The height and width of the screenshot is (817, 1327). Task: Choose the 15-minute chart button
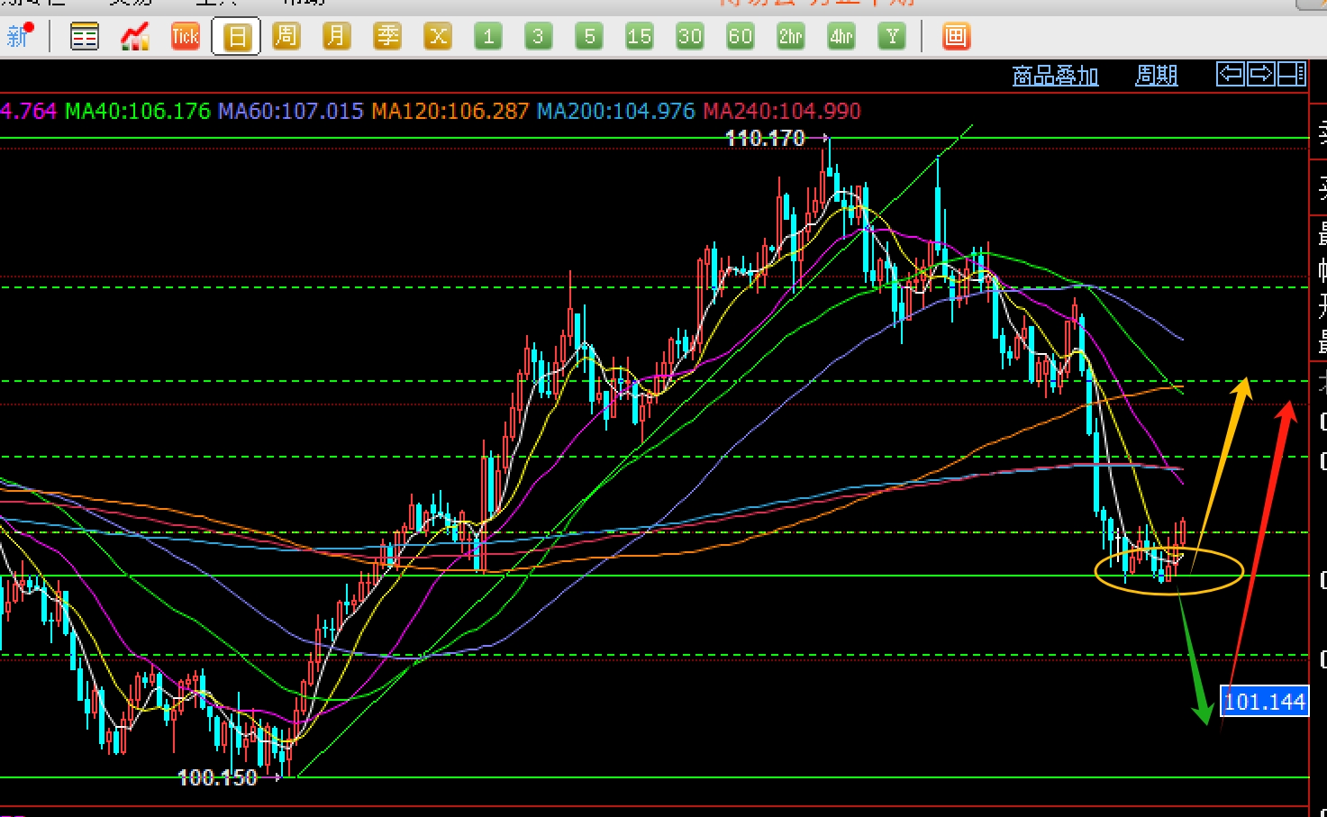(x=639, y=37)
